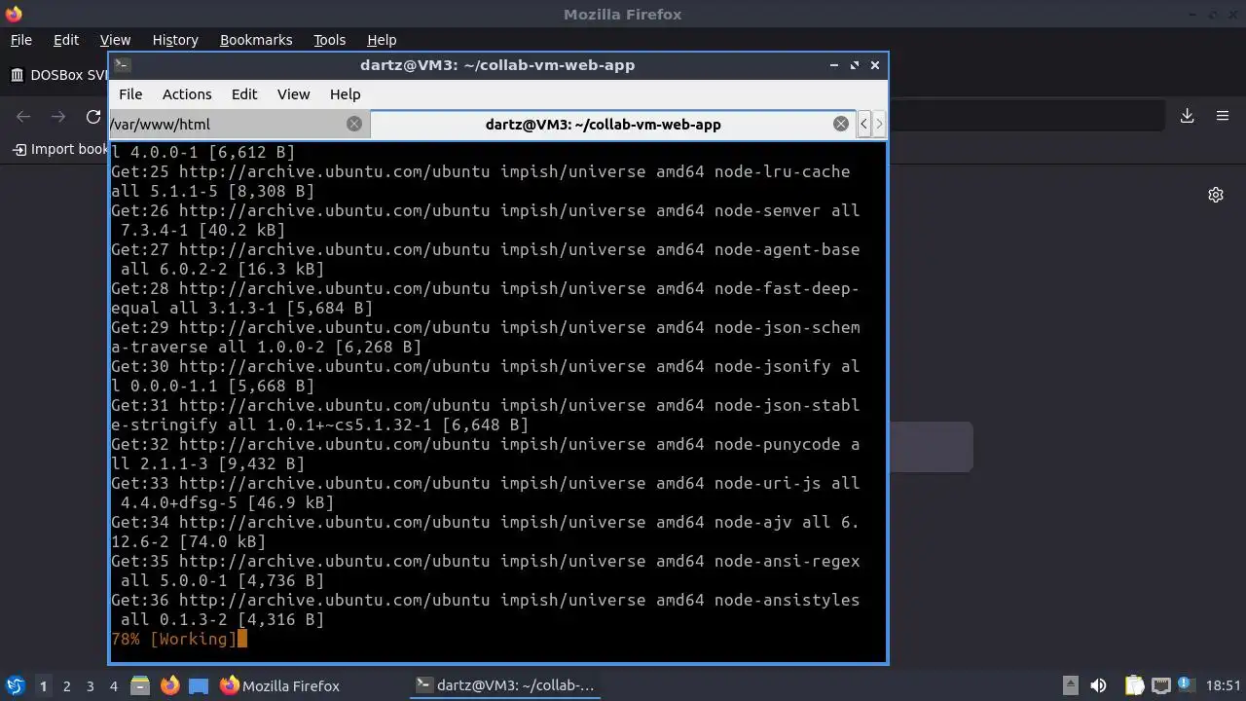
Task: Open the volume control in the tray
Action: pyautogui.click(x=1098, y=685)
